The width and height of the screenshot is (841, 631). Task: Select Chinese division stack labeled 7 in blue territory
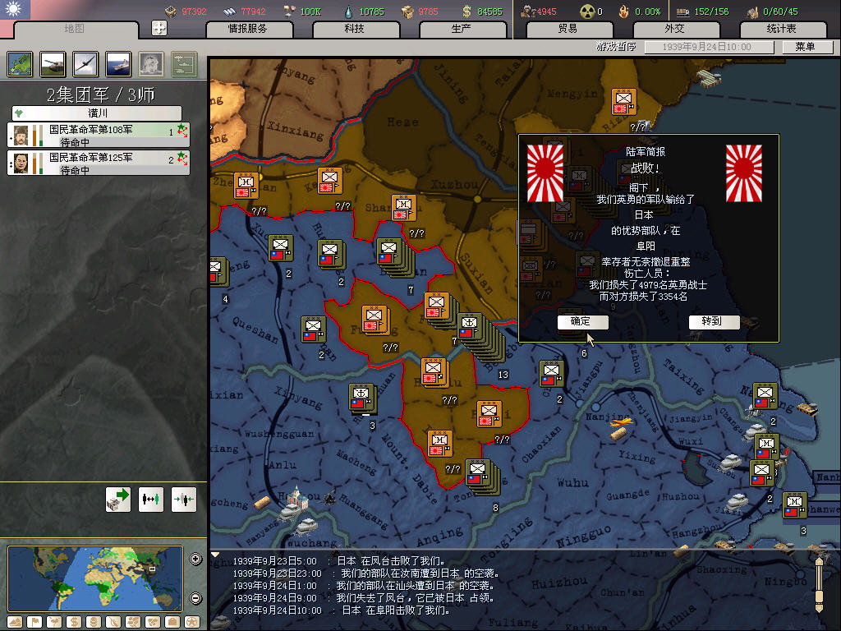(x=395, y=256)
